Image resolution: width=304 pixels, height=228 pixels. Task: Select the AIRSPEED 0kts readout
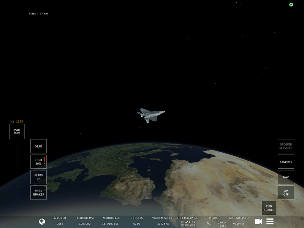click(x=60, y=221)
